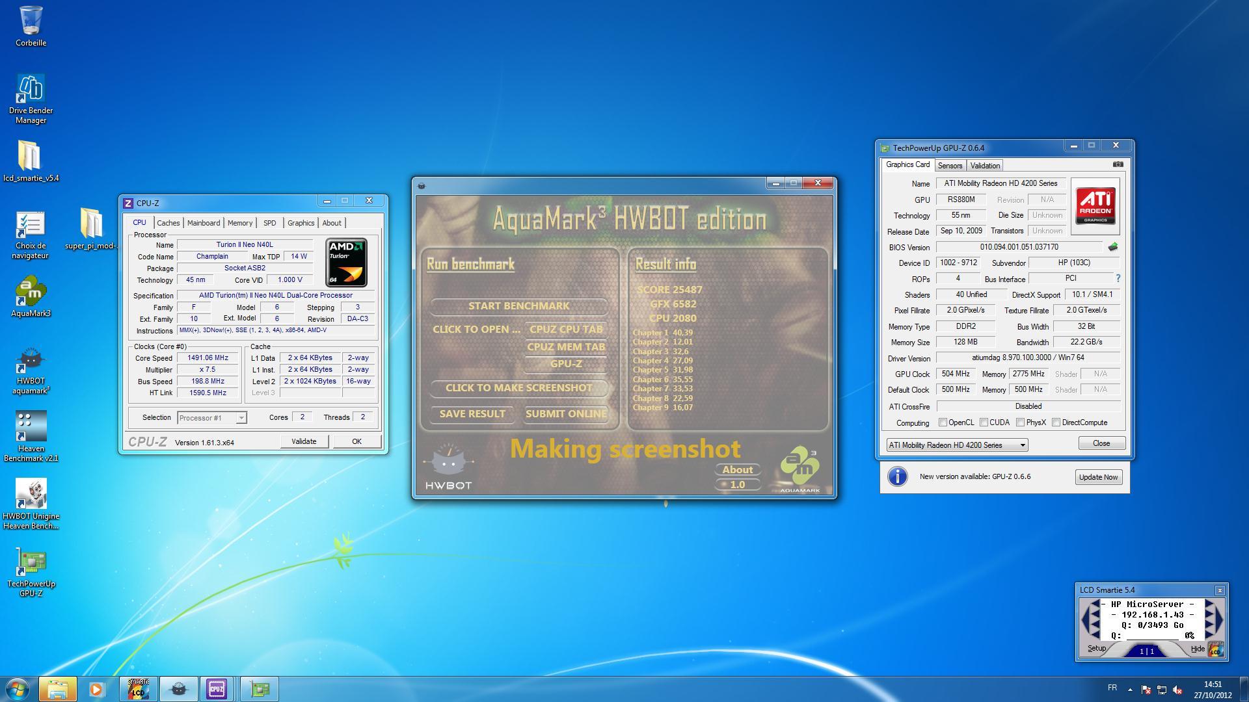Show hidden tray icons arrow
Viewport: 1249px width, 702px height.
coord(1130,690)
